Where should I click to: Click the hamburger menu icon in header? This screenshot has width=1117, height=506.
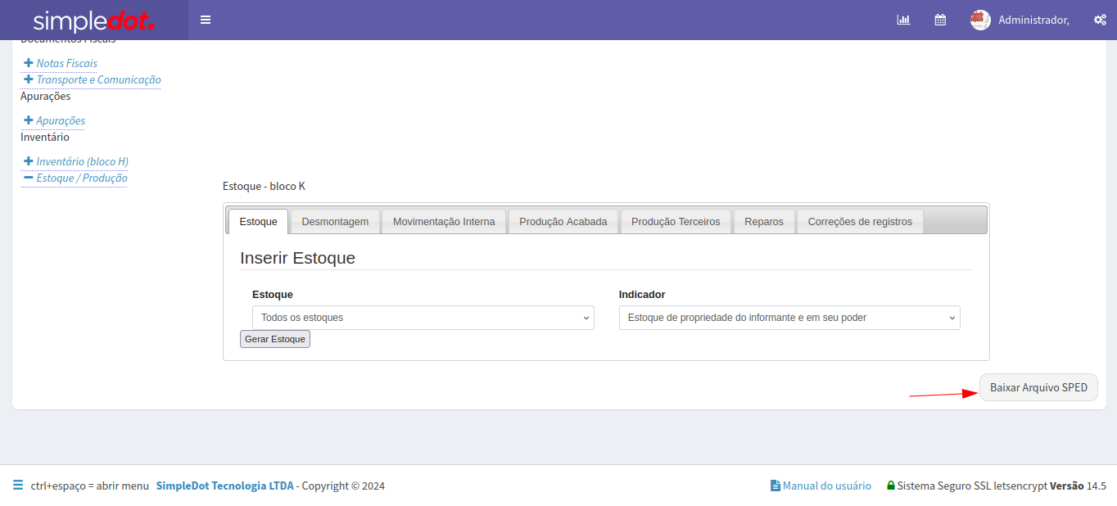pyautogui.click(x=206, y=20)
